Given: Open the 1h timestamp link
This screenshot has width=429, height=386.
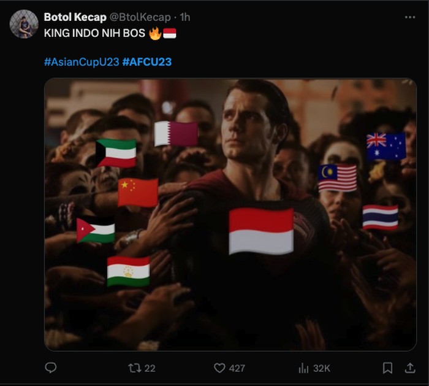Looking at the screenshot, I should (x=185, y=17).
